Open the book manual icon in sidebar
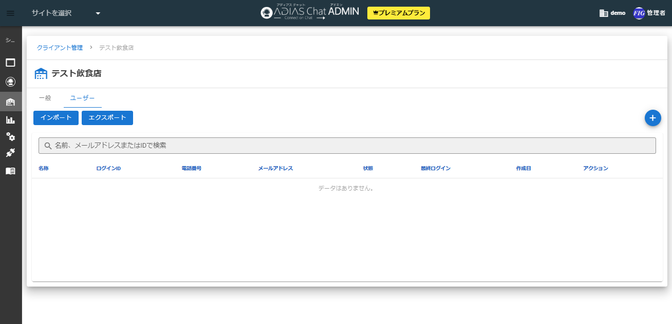 (x=10, y=171)
